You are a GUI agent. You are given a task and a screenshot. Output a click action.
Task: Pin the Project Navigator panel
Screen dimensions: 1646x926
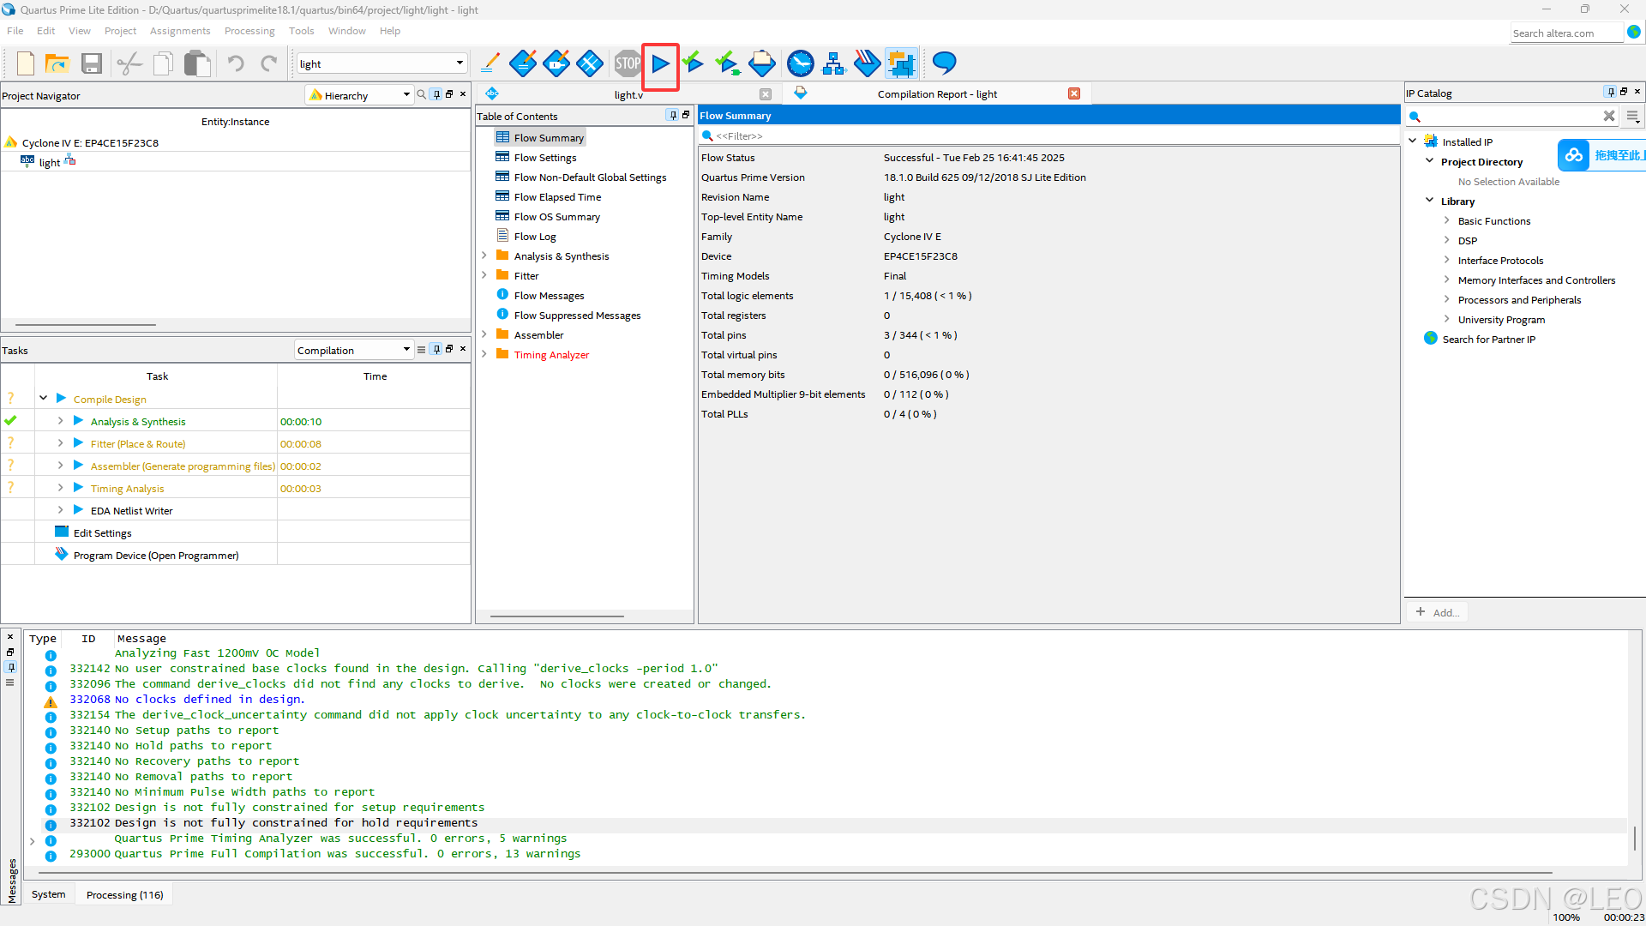click(436, 94)
